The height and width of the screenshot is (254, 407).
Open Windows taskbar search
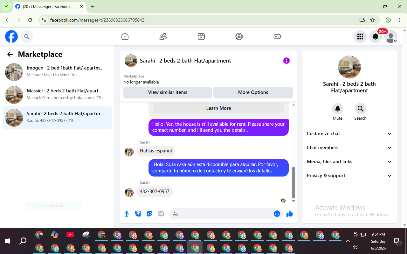pyautogui.click(x=23, y=241)
